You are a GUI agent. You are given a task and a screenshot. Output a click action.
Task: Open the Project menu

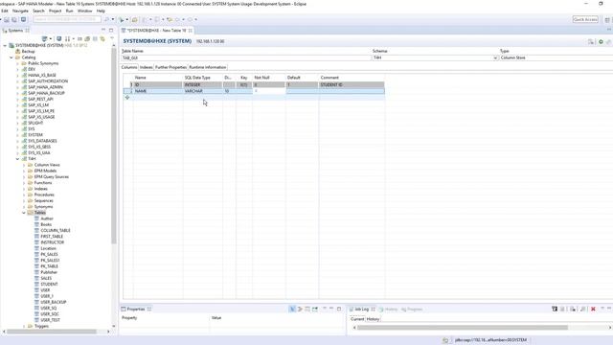click(x=56, y=11)
